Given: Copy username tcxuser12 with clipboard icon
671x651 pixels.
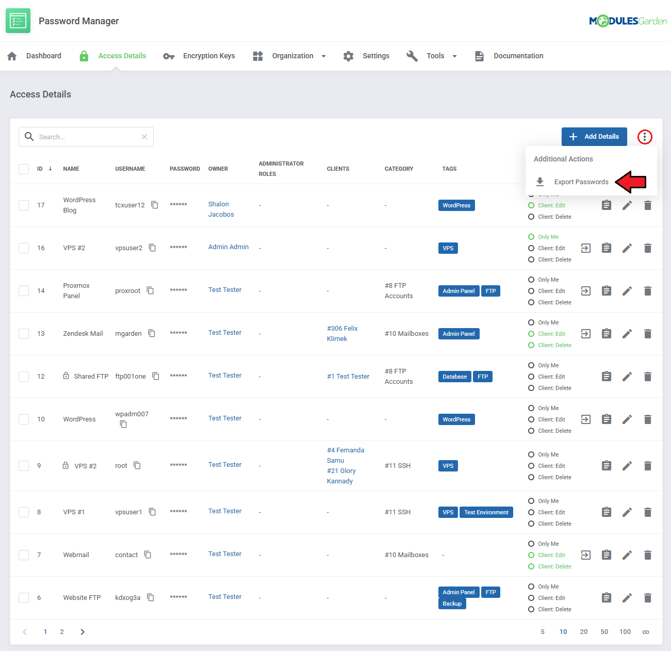Looking at the screenshot, I should pyautogui.click(x=154, y=205).
